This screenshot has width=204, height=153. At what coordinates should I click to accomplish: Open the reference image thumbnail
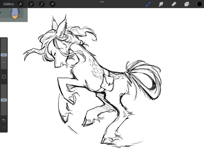tap(14, 15)
